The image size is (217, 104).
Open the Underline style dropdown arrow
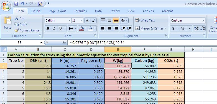(65, 28)
